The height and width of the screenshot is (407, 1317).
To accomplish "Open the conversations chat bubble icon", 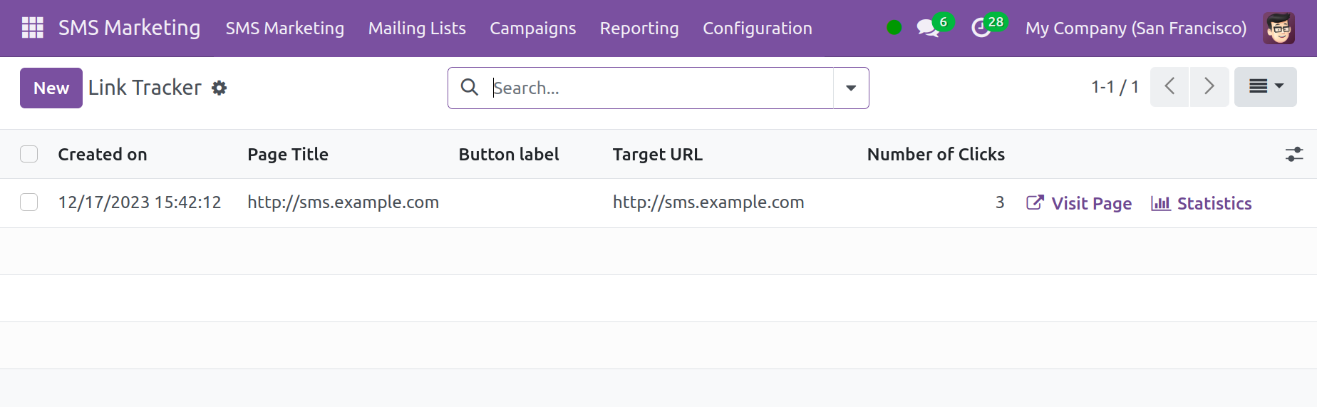I will click(x=927, y=29).
